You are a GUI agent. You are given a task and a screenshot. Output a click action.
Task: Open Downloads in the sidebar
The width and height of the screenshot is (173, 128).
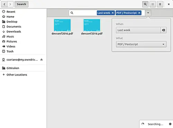tap(23, 31)
